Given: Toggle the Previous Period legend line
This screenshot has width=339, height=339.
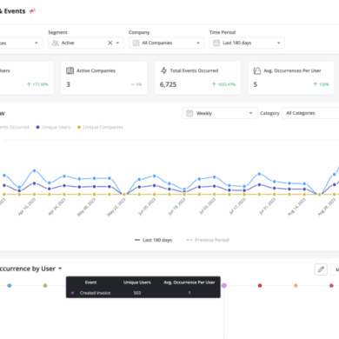Looking at the screenshot, I should pyautogui.click(x=208, y=240).
